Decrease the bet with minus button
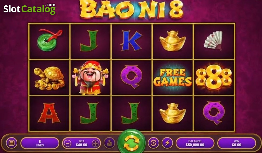The height and width of the screenshot is (153, 262). (x=68, y=143)
